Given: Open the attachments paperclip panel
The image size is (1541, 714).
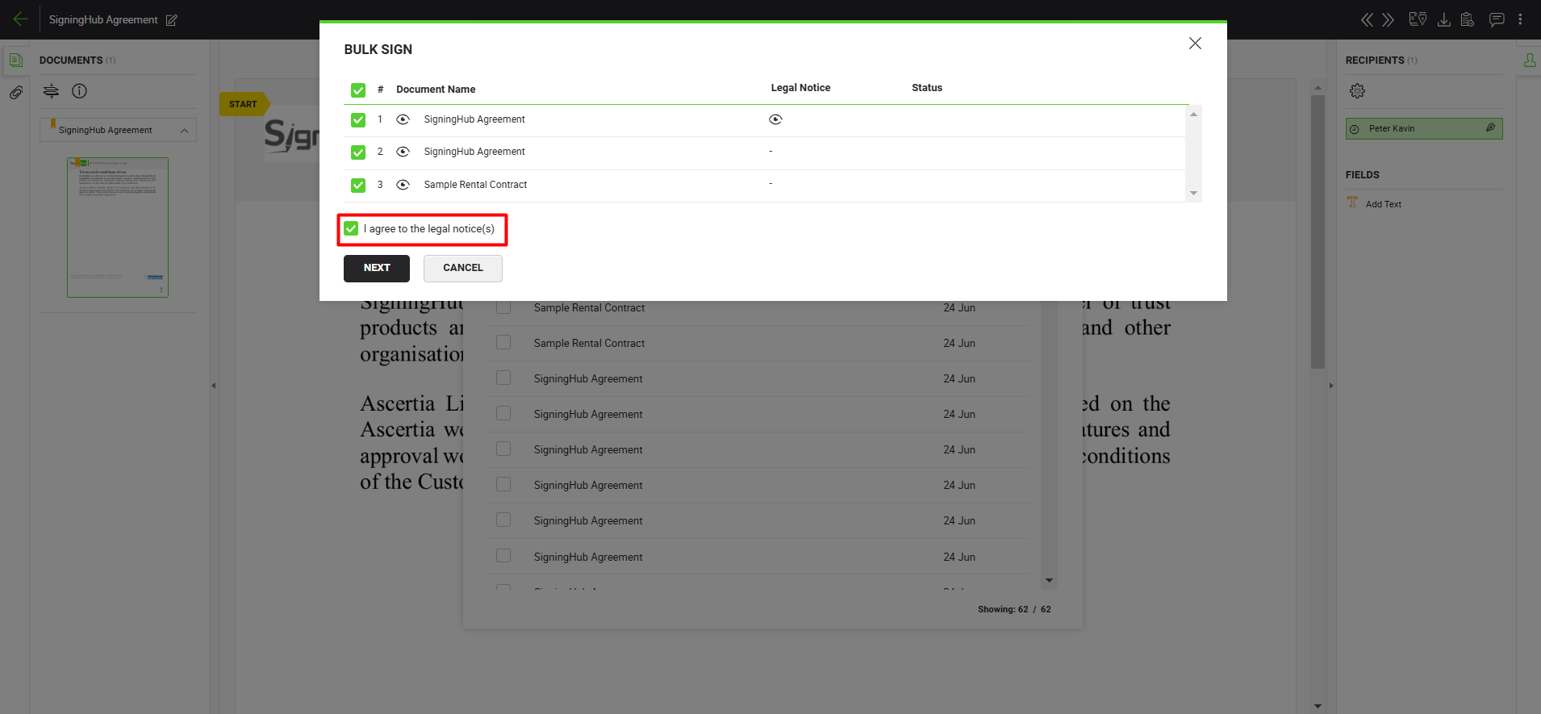Looking at the screenshot, I should (15, 93).
